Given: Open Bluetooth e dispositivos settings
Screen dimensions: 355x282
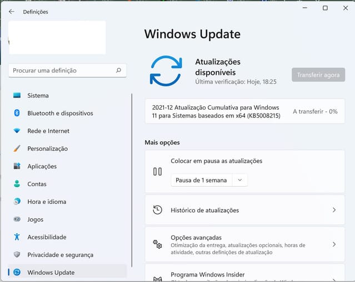Looking at the screenshot, I should pyautogui.click(x=67, y=113).
